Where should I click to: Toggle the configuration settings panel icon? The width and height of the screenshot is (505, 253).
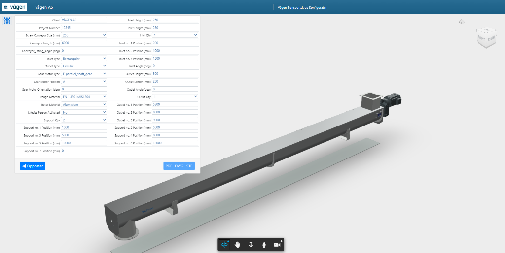[7, 21]
